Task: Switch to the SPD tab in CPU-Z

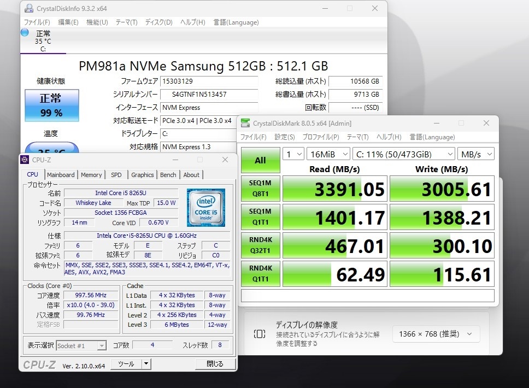Action: point(116,175)
